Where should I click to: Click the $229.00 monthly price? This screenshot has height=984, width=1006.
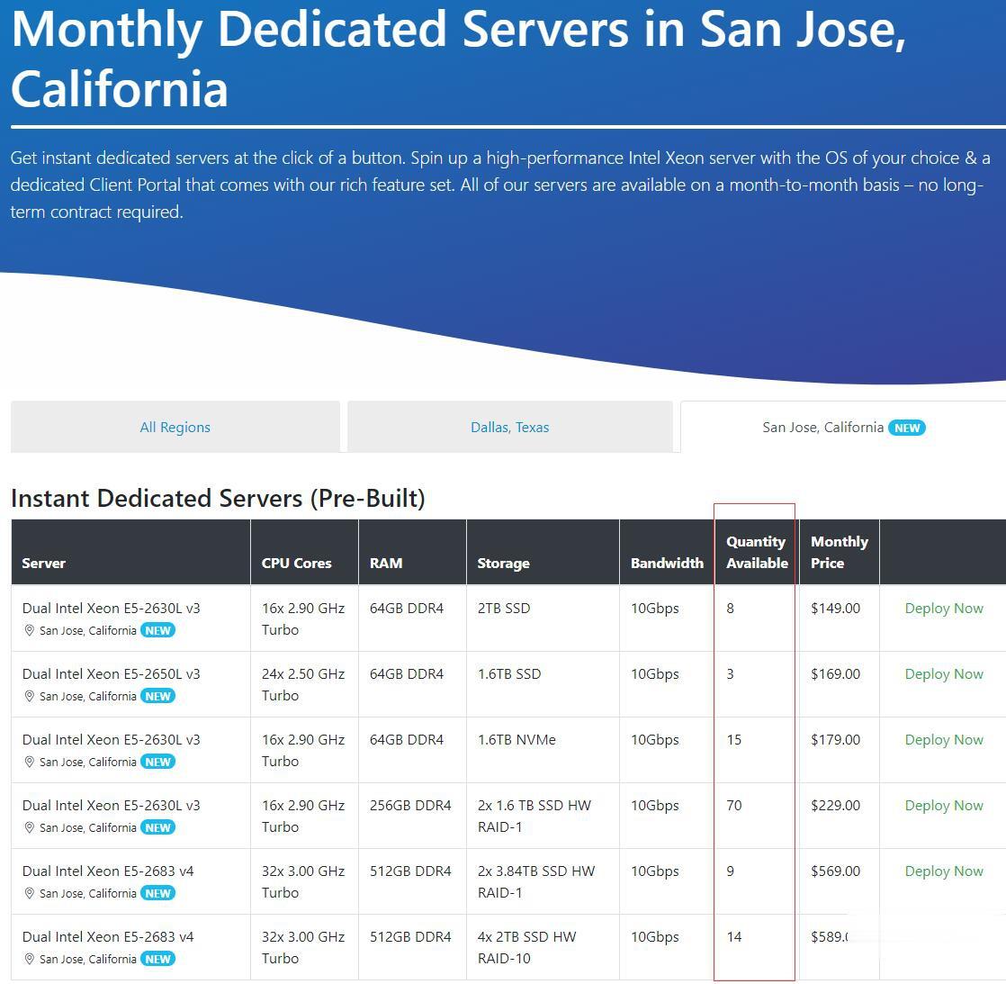pos(835,806)
